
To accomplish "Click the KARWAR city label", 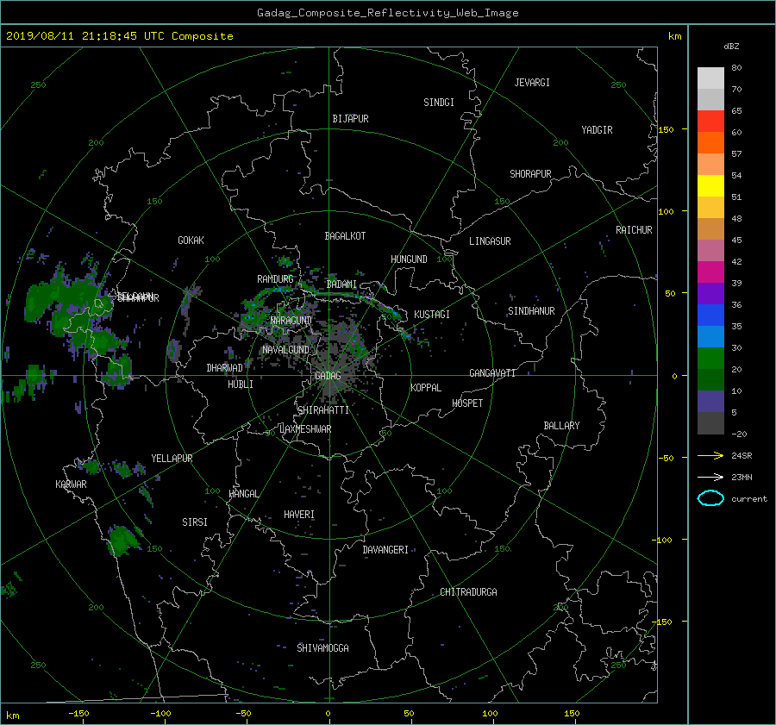I will 71,484.
